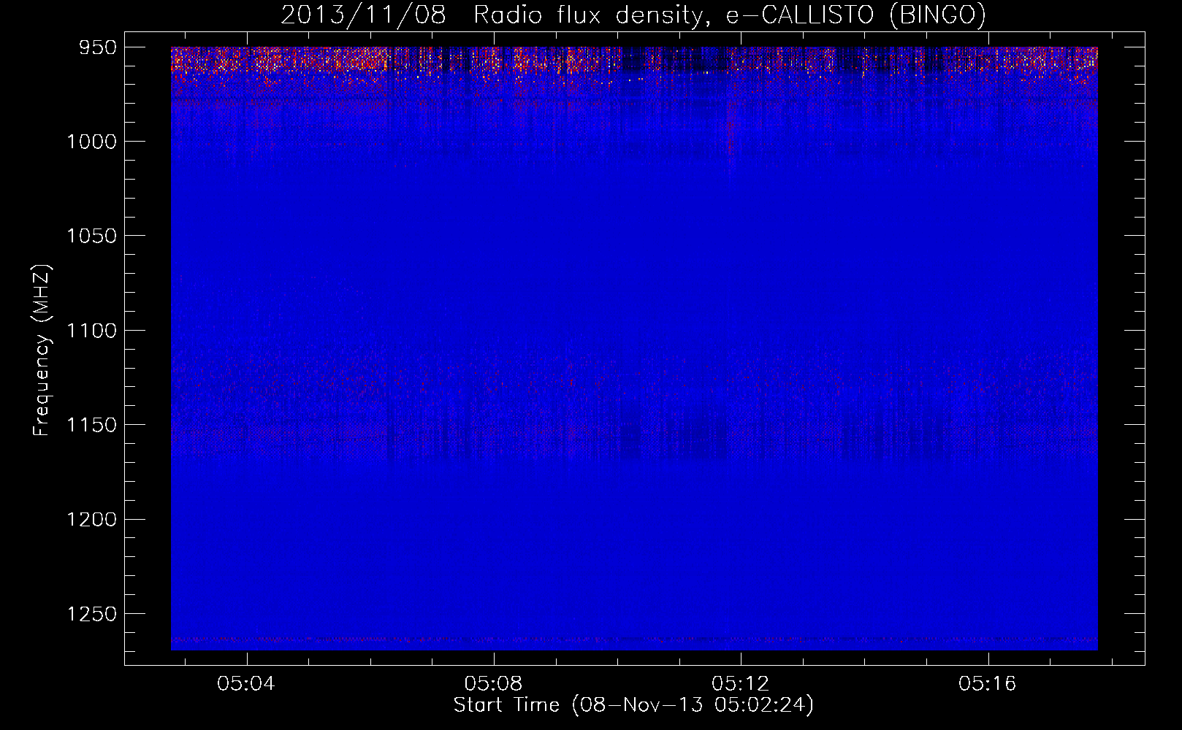Select the 1200 frequency axis label

point(91,519)
